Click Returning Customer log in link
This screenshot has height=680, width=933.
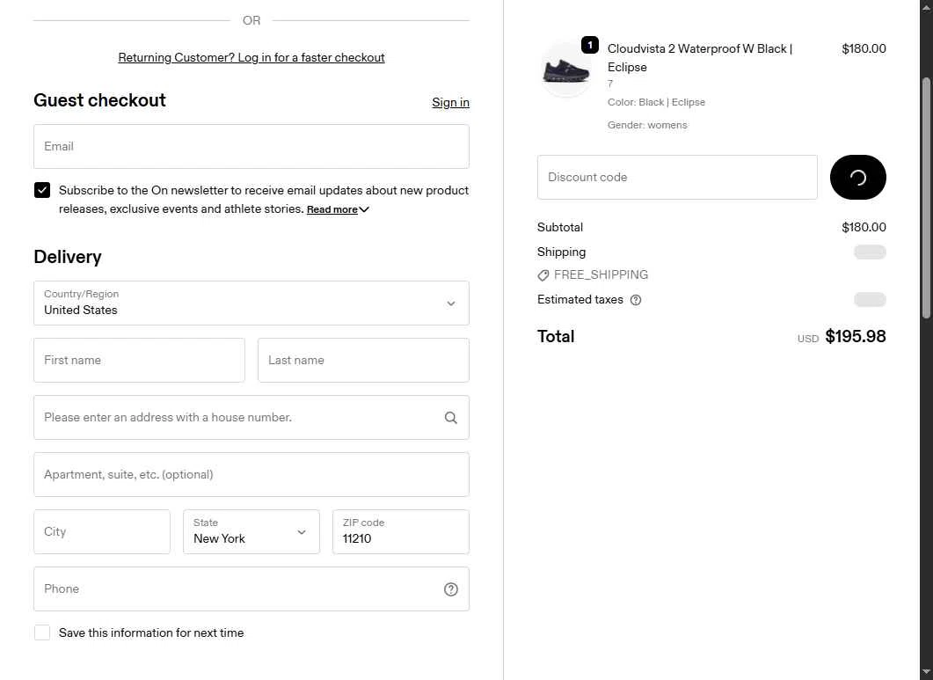coord(251,58)
